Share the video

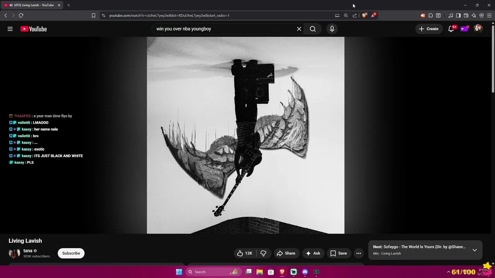[286, 253]
